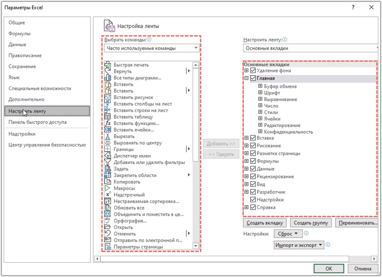Image resolution: width=382 pixels, height=277 pixels.
Task: Click the Вырезать scissors icon
Action: click(x=108, y=136)
